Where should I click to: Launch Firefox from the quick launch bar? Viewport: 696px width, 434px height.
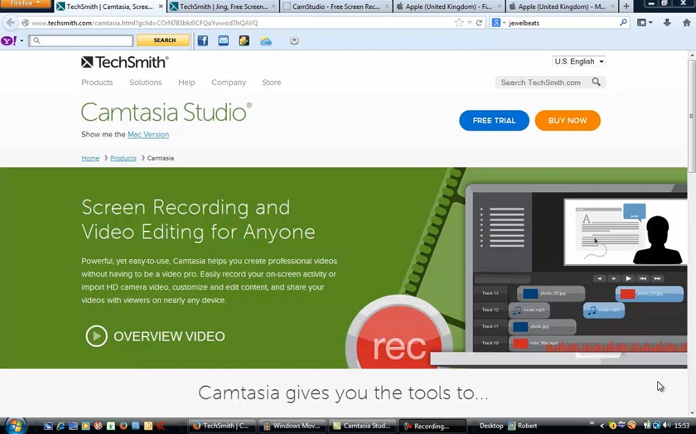(x=123, y=426)
